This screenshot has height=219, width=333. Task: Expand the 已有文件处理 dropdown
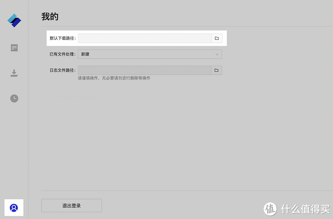click(x=150, y=54)
